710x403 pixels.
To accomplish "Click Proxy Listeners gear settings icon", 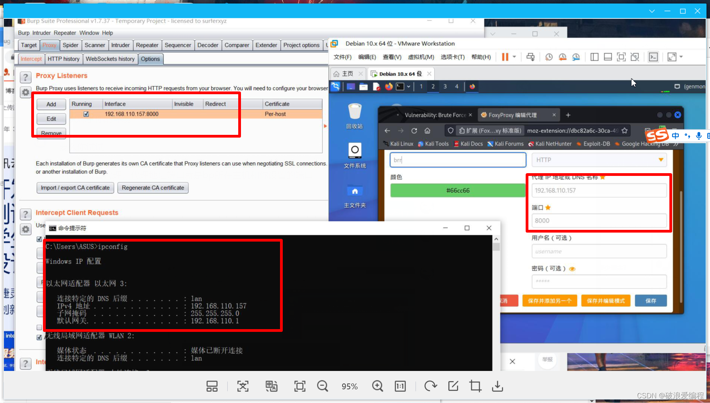I will click(25, 92).
